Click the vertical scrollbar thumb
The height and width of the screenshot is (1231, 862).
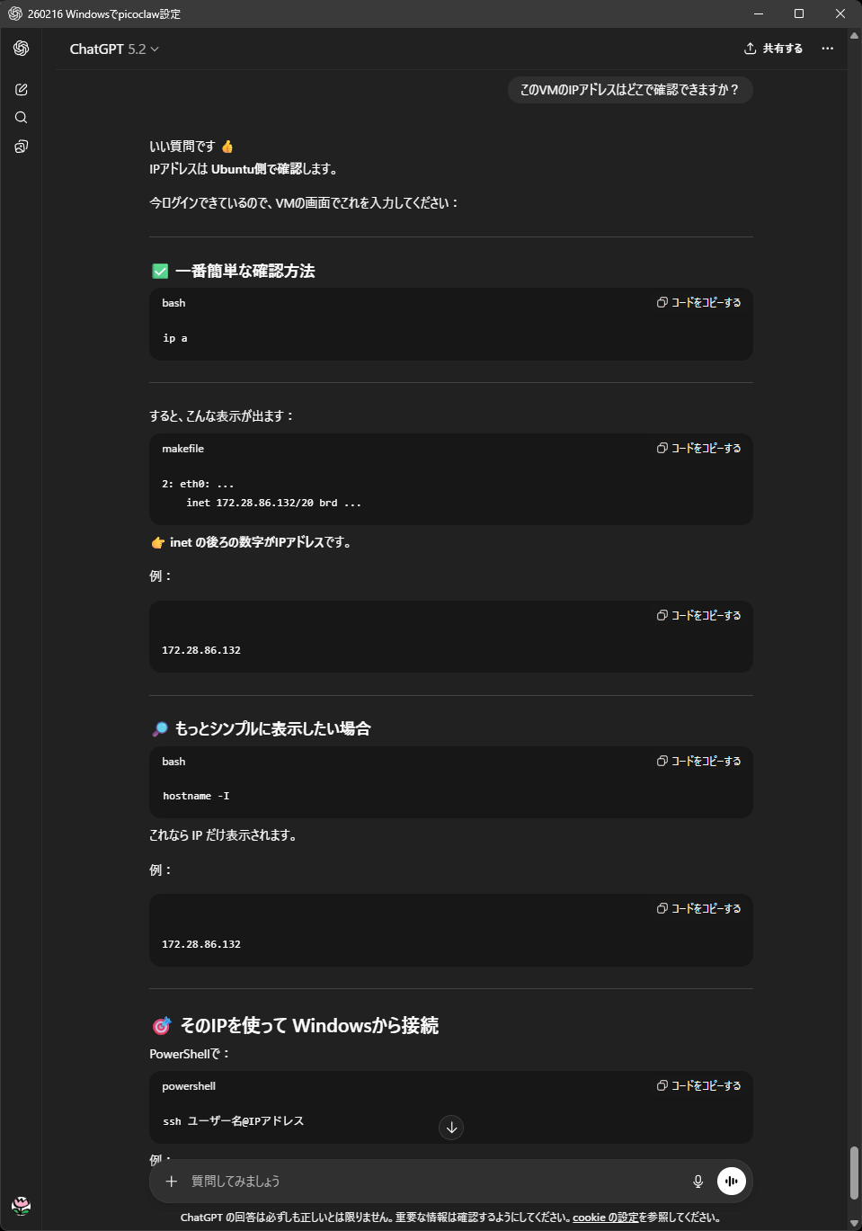pos(854,1173)
